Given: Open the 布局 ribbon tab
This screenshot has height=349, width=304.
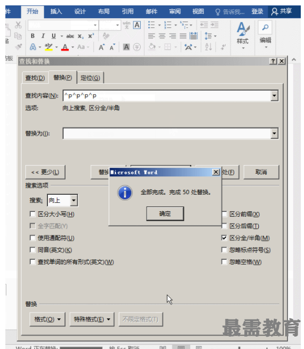Looking at the screenshot, I should [104, 11].
